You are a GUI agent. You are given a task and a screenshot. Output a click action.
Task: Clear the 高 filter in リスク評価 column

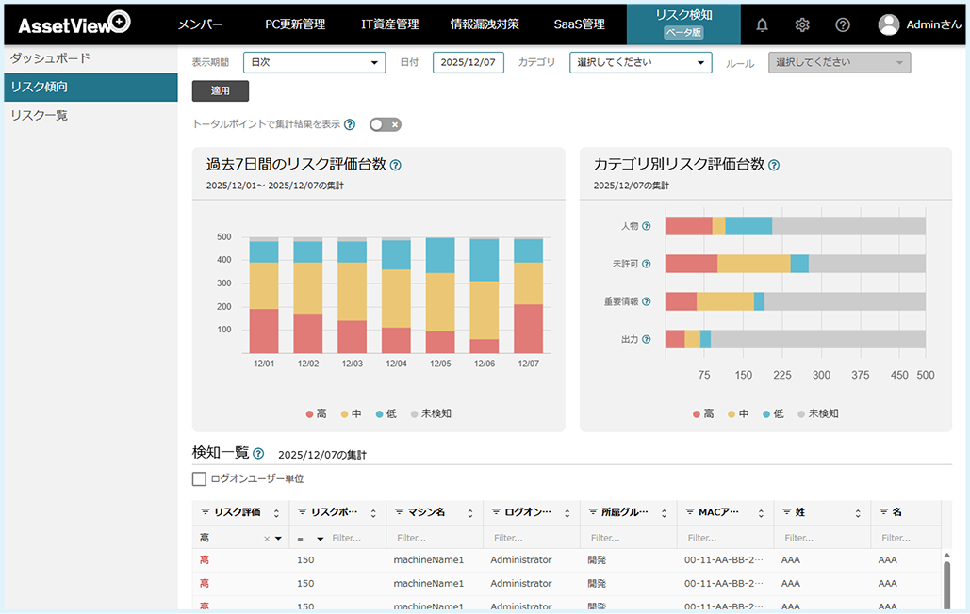click(266, 539)
